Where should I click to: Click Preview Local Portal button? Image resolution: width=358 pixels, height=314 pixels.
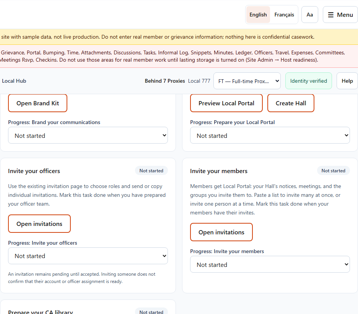(226, 103)
